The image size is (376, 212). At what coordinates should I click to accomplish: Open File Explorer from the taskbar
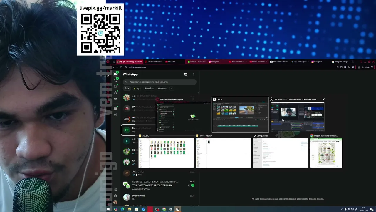pyautogui.click(x=129, y=209)
